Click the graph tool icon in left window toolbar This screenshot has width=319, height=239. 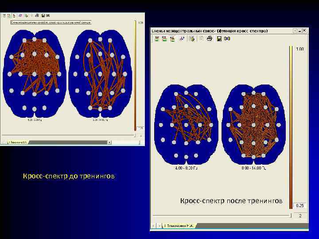20,15
